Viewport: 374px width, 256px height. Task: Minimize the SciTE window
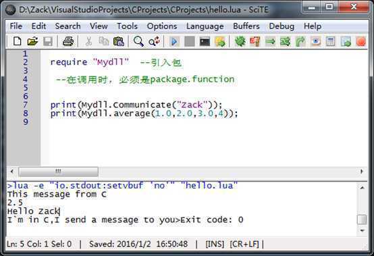coord(311,7)
